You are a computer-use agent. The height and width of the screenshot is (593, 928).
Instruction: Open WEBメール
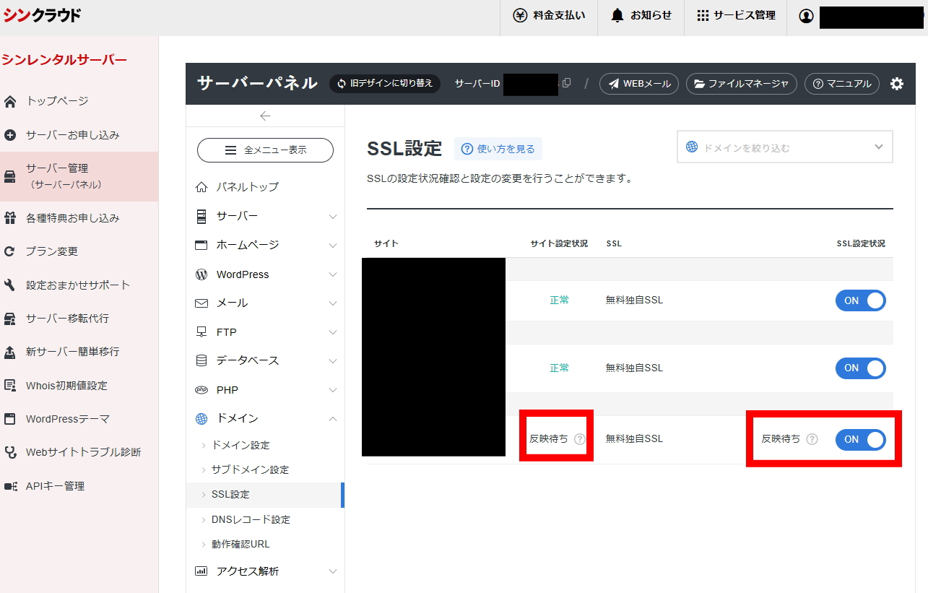(639, 84)
